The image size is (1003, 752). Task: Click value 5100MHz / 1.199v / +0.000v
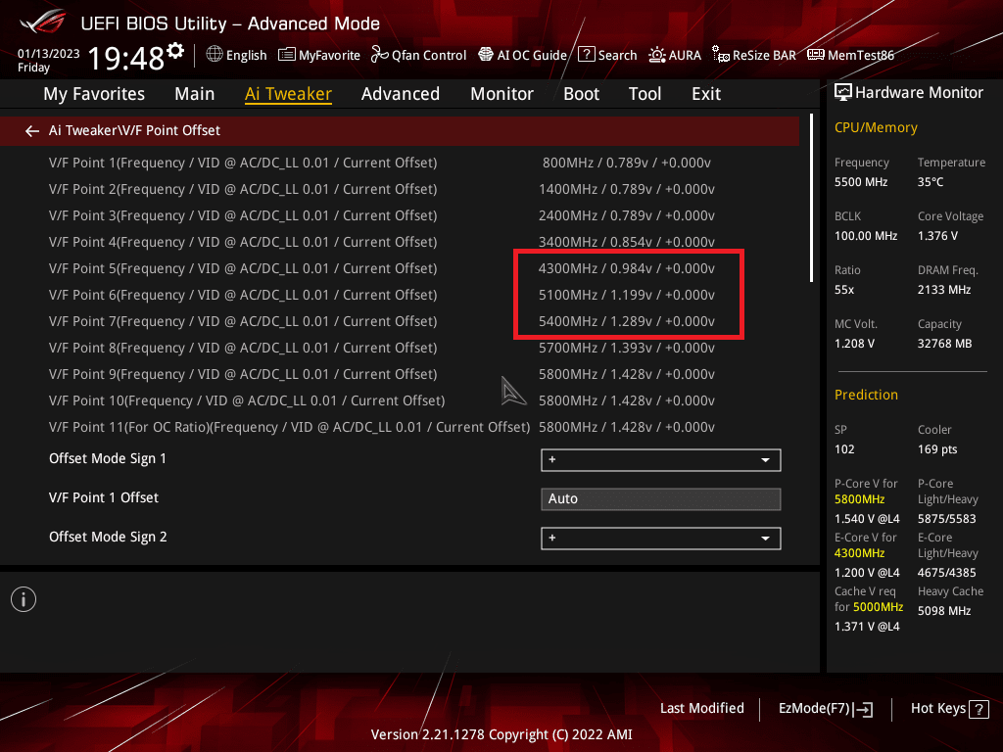(626, 296)
